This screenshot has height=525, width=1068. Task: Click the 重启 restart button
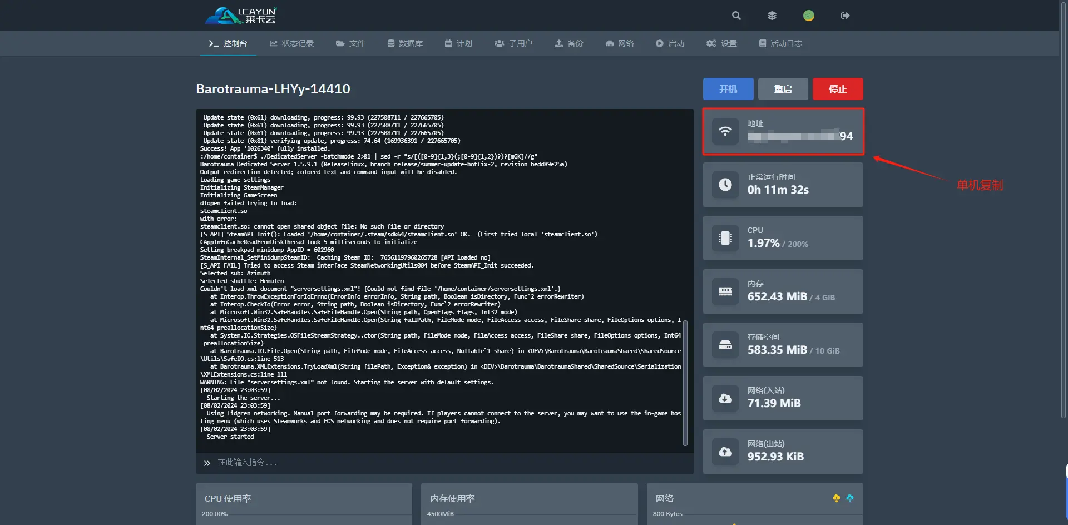click(783, 89)
